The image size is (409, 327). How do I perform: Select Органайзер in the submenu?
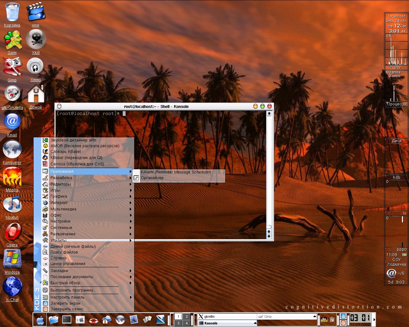179,178
